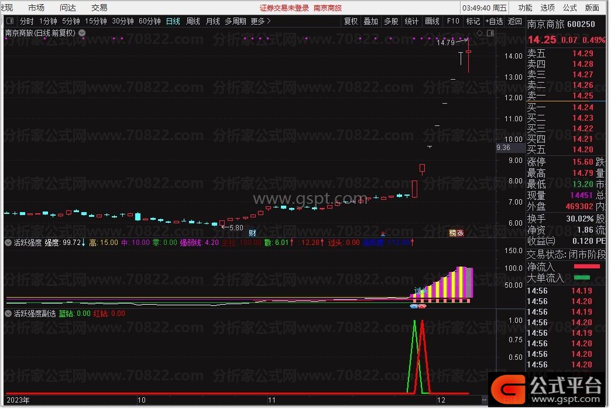Click the 叠加 overlay button
611x409 pixels.
tap(371, 21)
